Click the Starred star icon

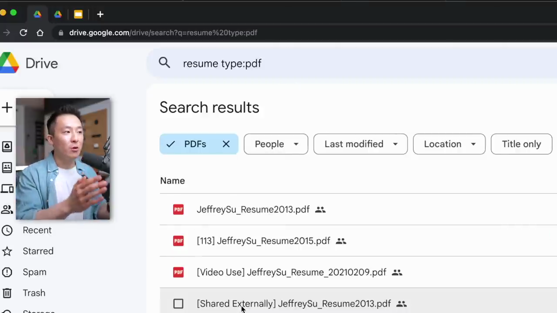pyautogui.click(x=7, y=251)
